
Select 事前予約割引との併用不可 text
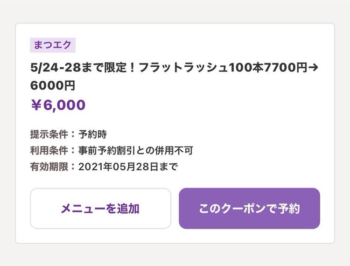point(135,151)
